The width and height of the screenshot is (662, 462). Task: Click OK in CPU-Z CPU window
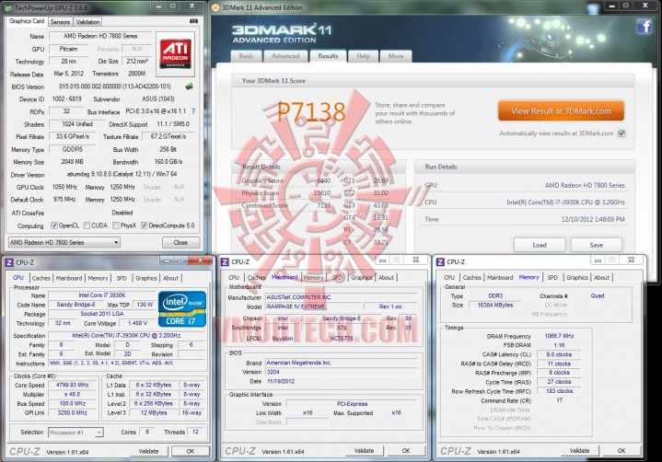(191, 451)
